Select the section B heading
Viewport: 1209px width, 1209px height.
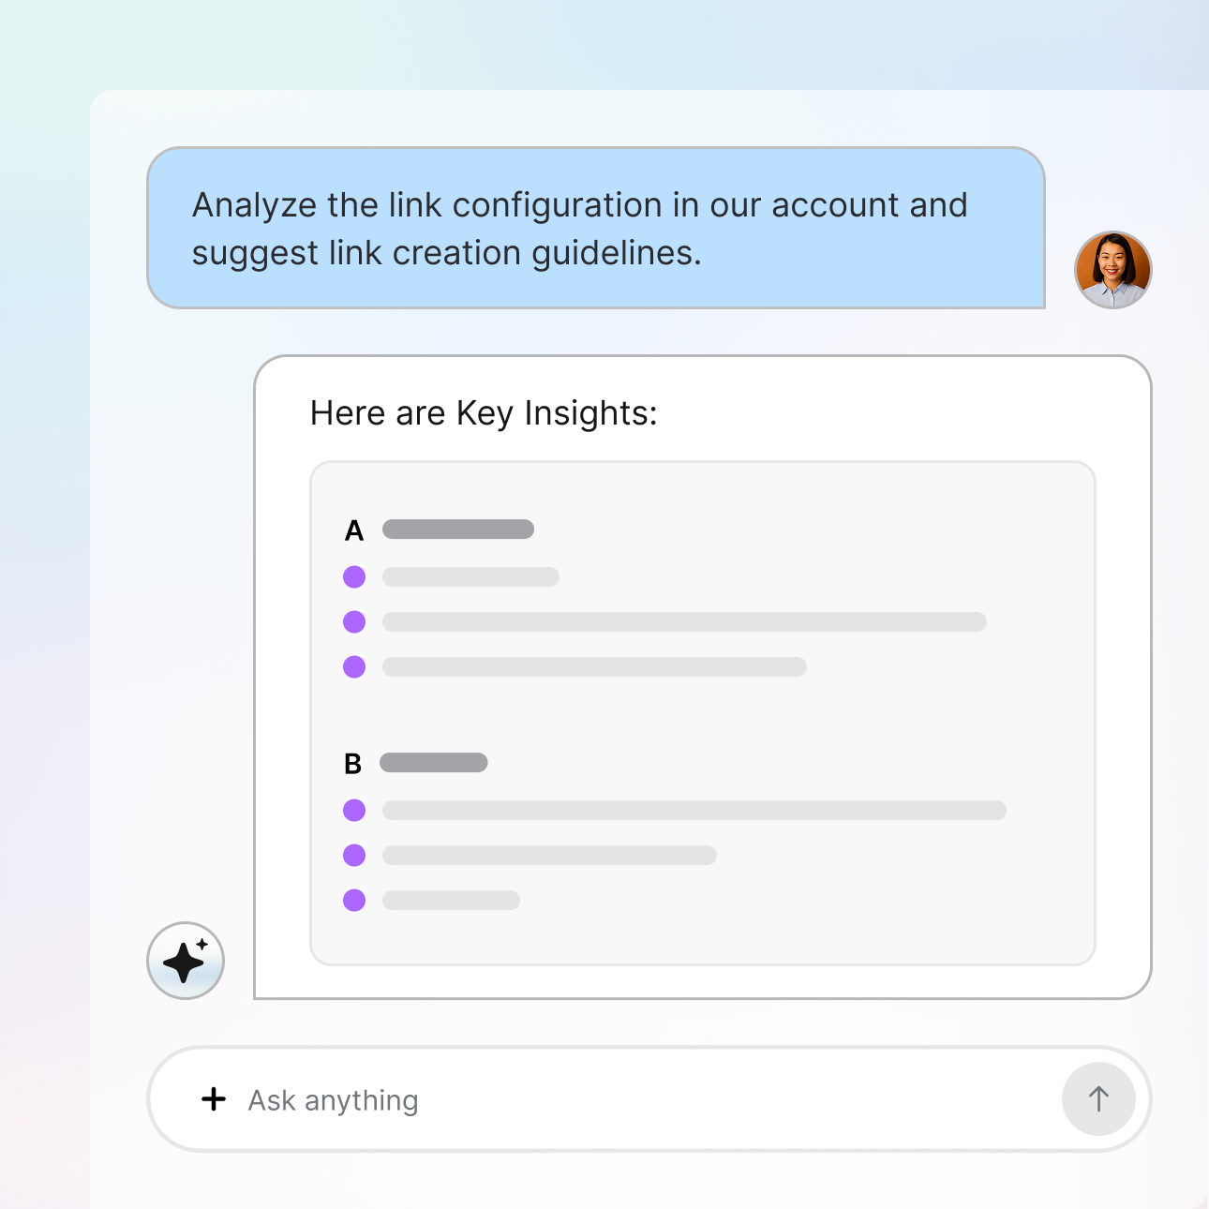pos(353,764)
